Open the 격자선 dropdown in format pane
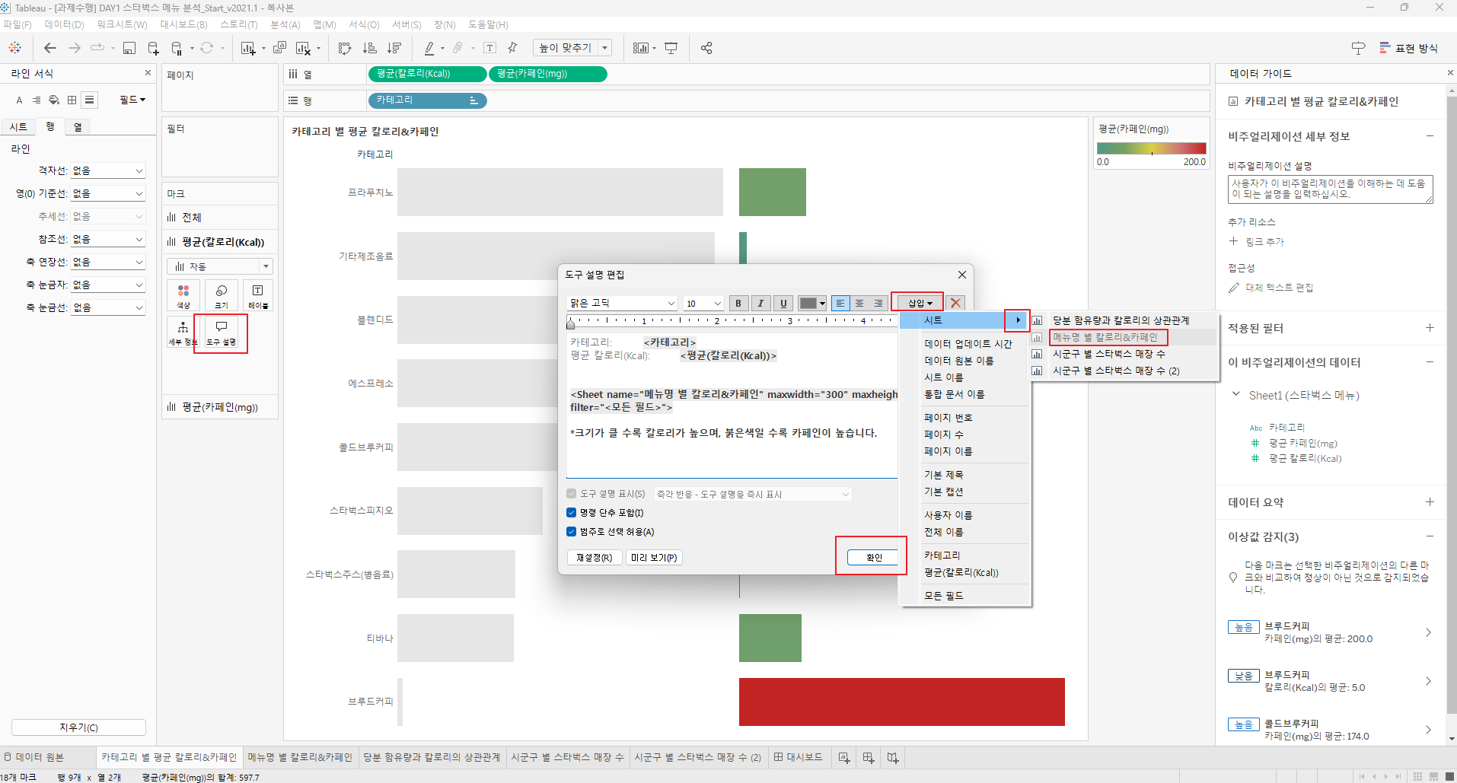This screenshot has width=1457, height=783. pos(107,171)
